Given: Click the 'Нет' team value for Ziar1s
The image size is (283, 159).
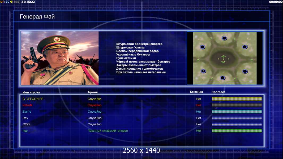Looking at the screenshot, I should click(x=199, y=112).
